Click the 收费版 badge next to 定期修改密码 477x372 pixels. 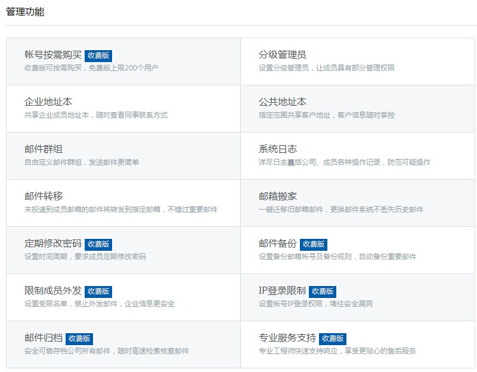point(98,244)
